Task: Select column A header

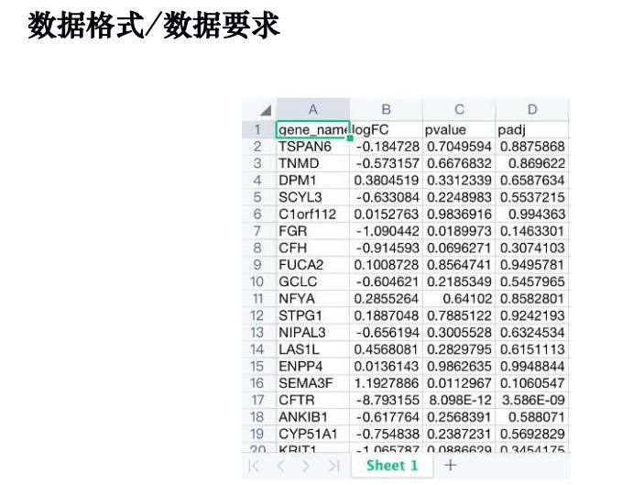Action: [313, 110]
